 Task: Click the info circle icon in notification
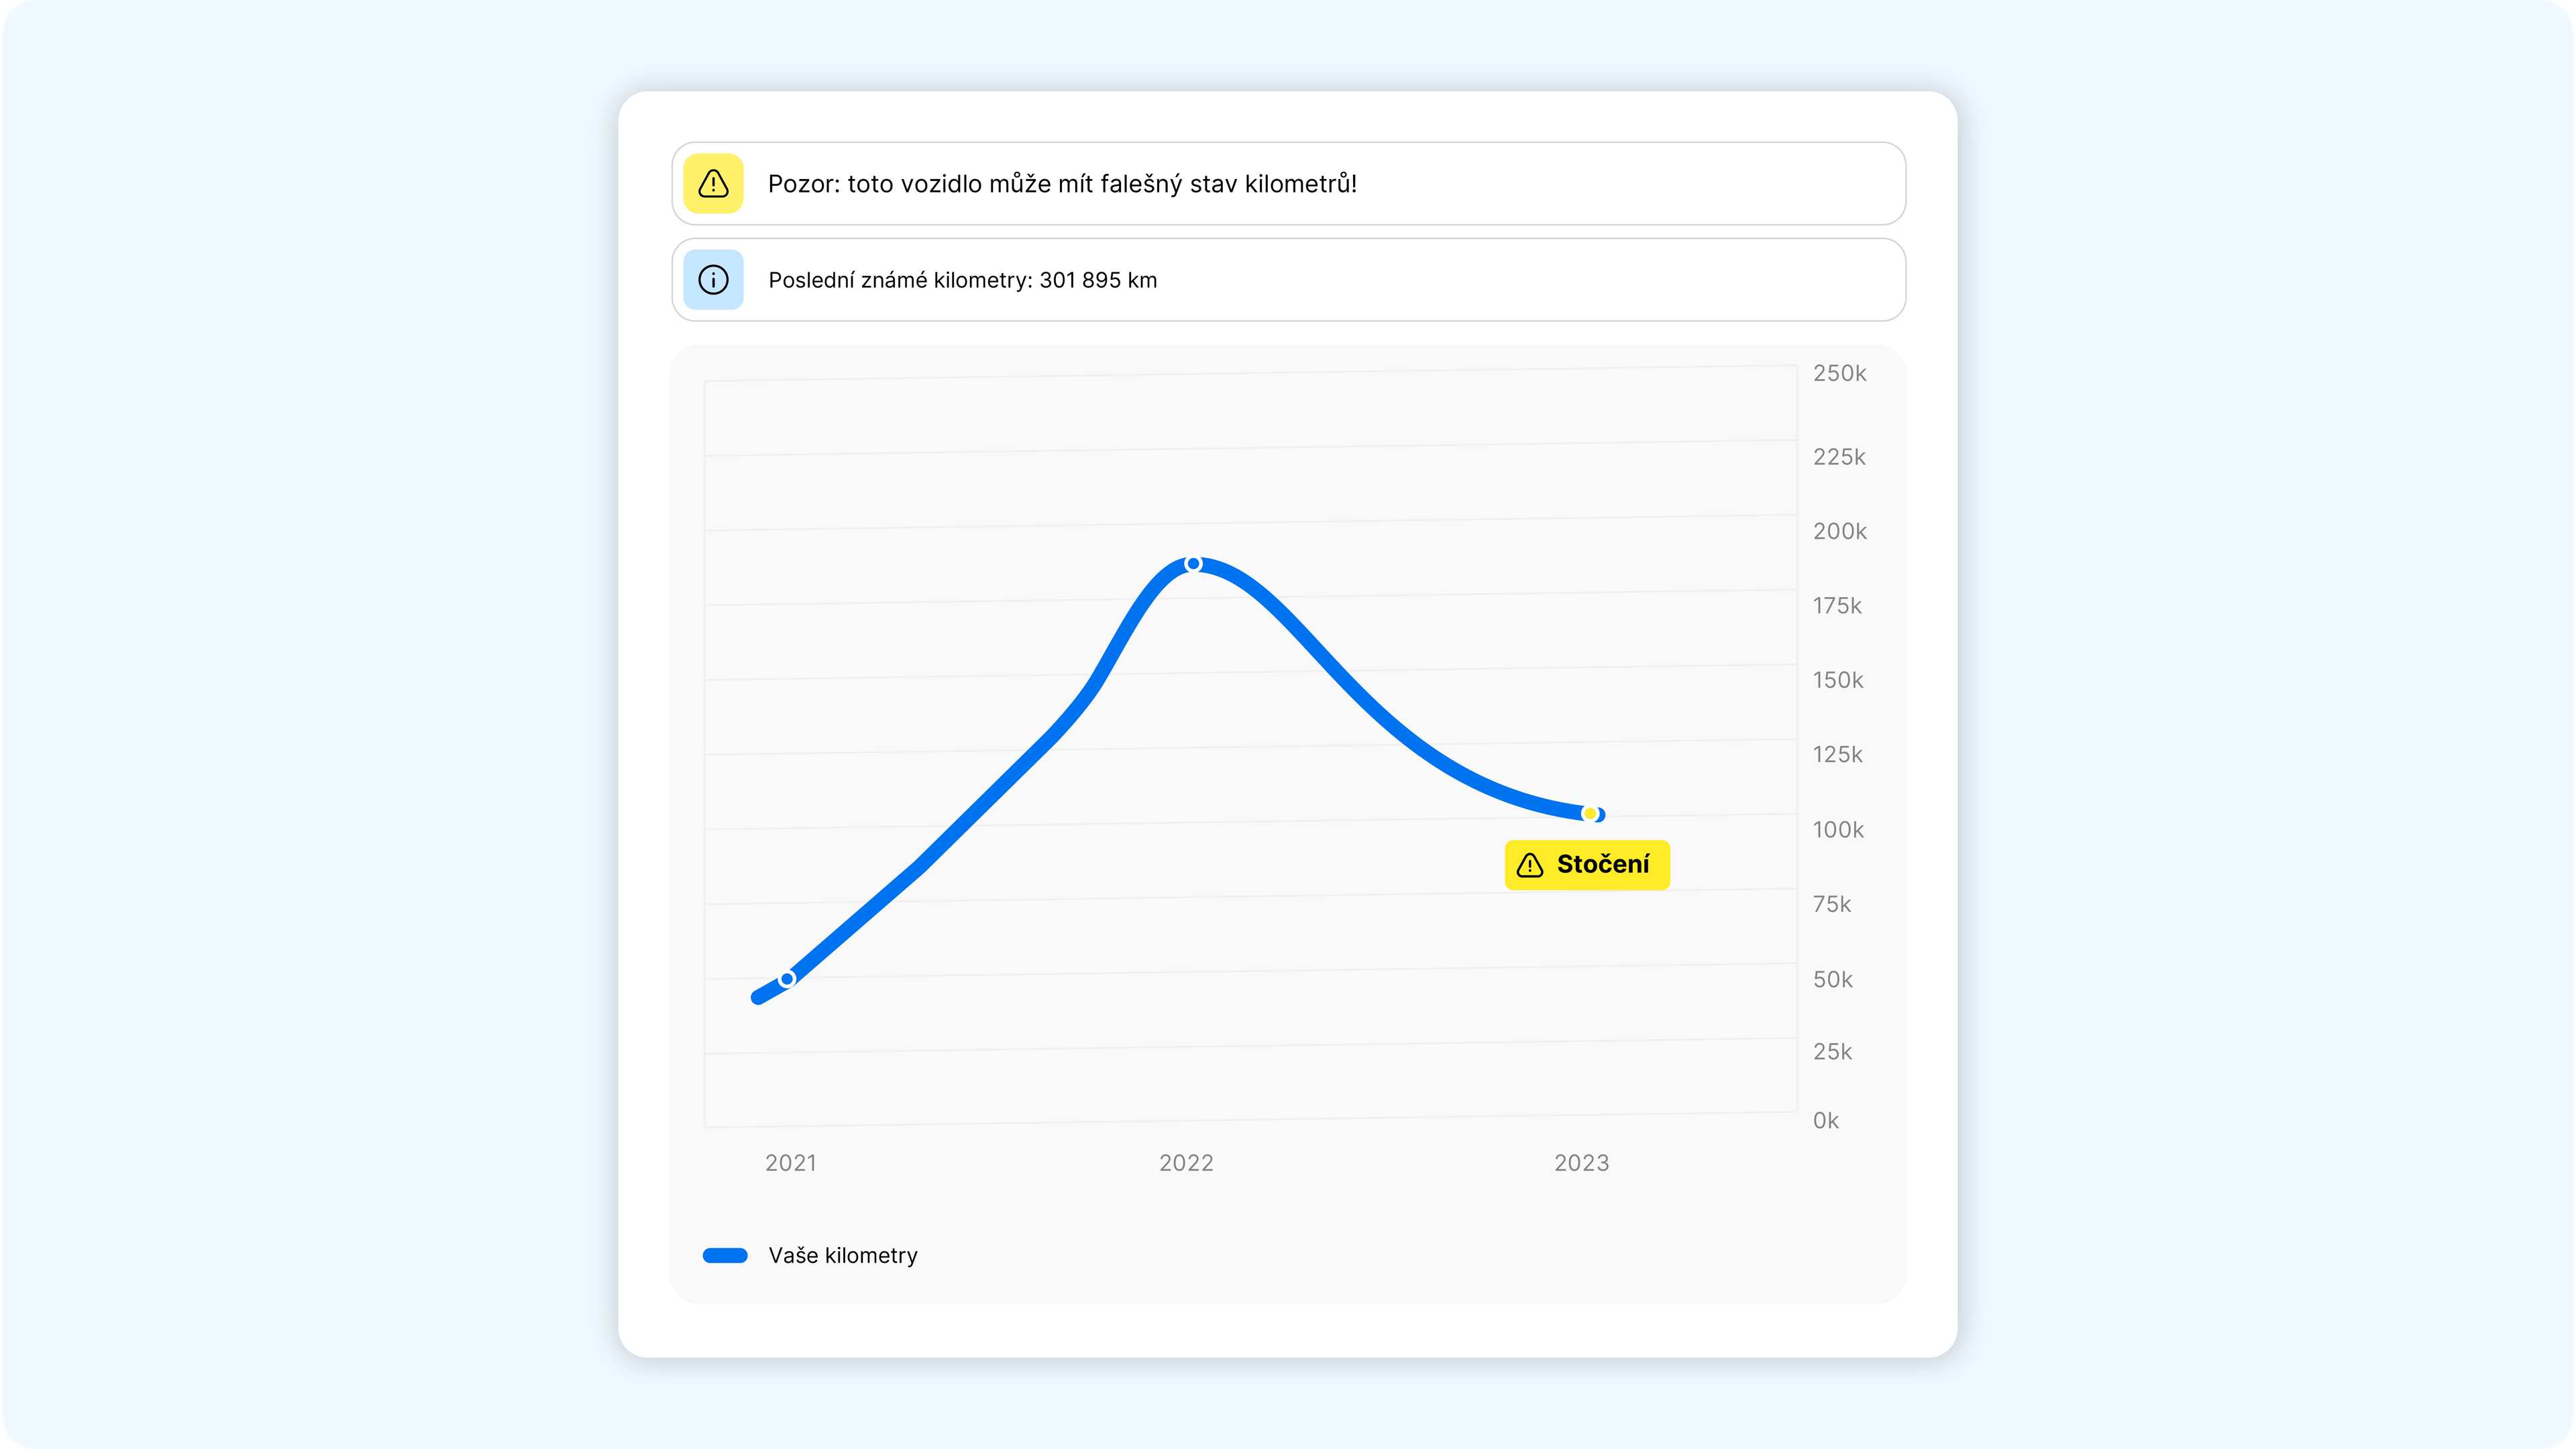(x=713, y=280)
